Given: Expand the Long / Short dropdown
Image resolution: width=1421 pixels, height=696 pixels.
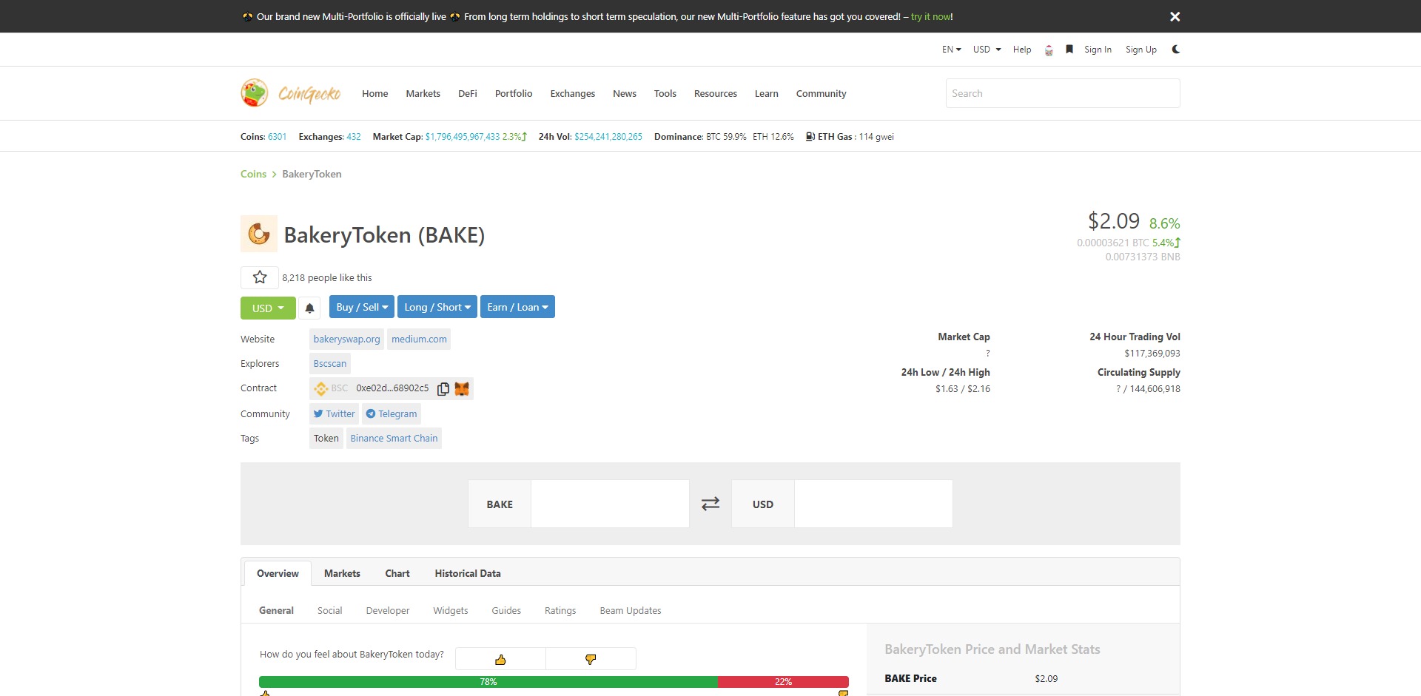Looking at the screenshot, I should tap(437, 307).
